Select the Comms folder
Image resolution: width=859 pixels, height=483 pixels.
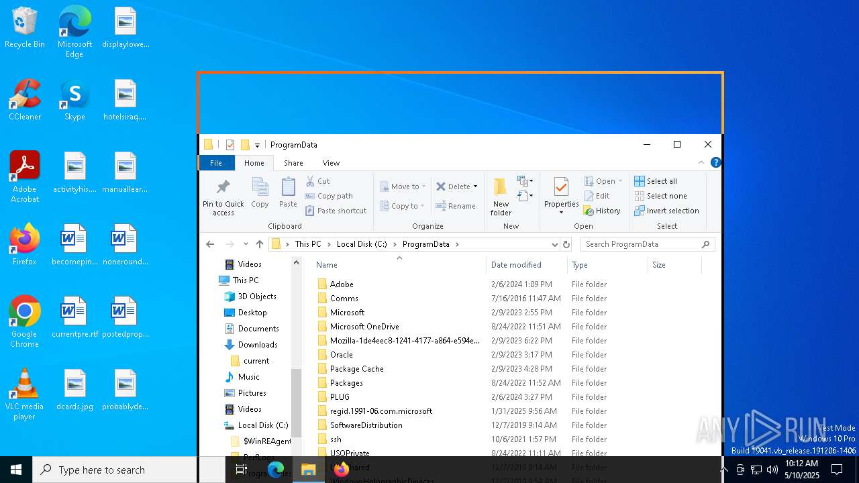344,299
